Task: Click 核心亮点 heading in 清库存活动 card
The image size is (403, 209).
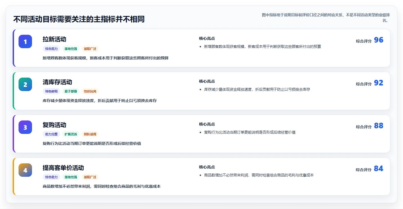Action: click(x=207, y=81)
